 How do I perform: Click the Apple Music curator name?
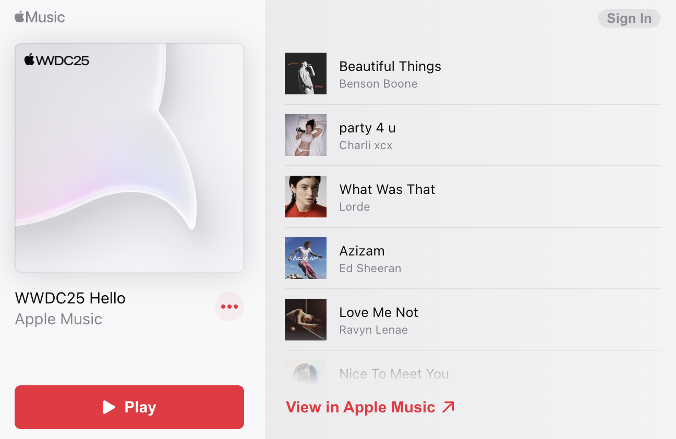pos(58,319)
